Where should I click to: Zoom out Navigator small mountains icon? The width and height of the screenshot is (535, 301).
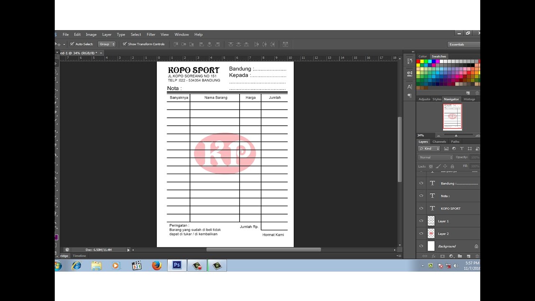438,135
